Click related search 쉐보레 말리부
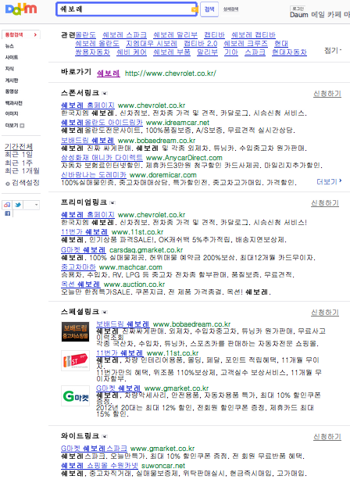350x483 pixels. click(x=176, y=35)
